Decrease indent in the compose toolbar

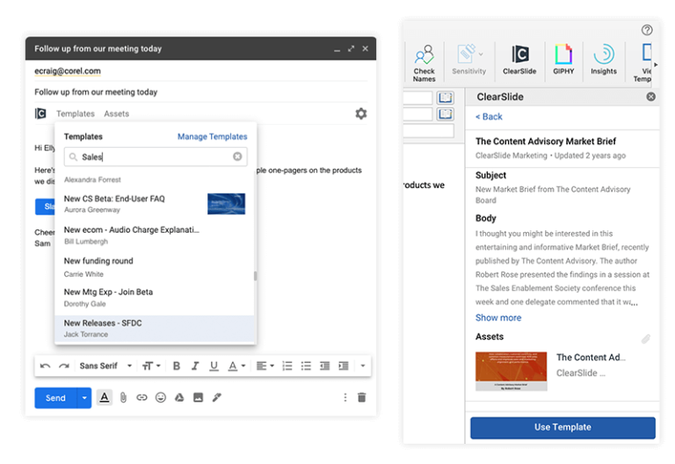point(324,366)
